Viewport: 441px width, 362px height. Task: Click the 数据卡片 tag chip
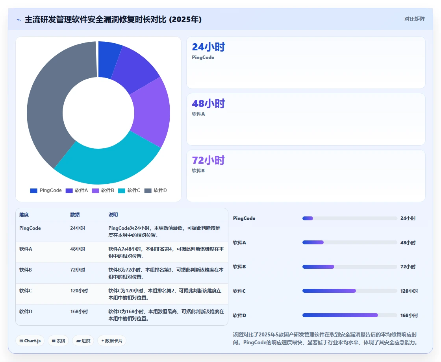point(112,341)
